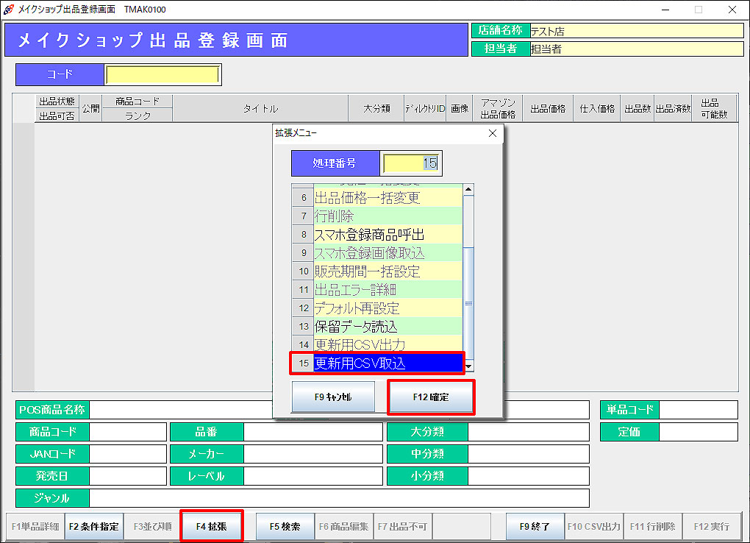Choose 出品価格一括変更 option
Screen dimensions: 750x543
click(387, 198)
